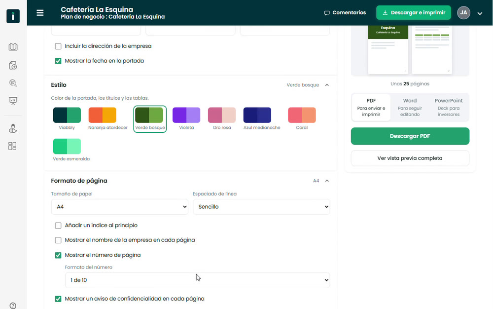Expand the account menu chevron
Screen dimensions: 493x309
click(x=480, y=13)
